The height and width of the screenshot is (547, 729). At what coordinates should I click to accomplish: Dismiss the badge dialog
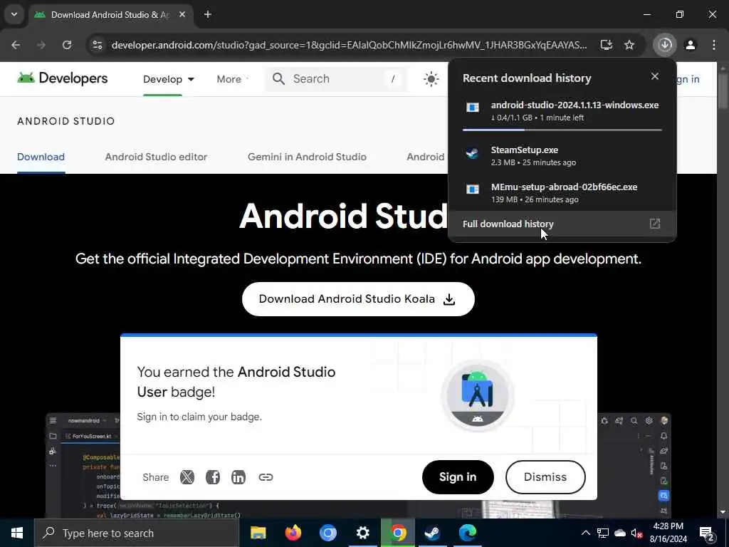(545, 477)
